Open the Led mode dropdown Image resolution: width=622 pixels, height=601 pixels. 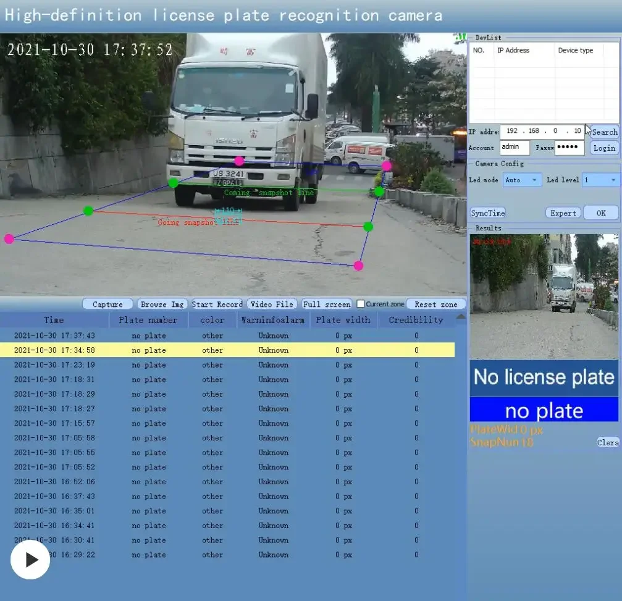(x=522, y=180)
